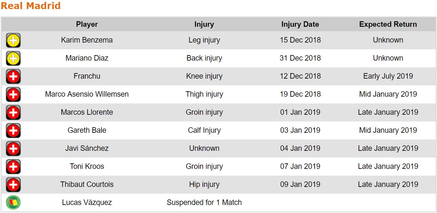Select the player name Karim Benzema
This screenshot has width=437, height=213.
pos(87,40)
